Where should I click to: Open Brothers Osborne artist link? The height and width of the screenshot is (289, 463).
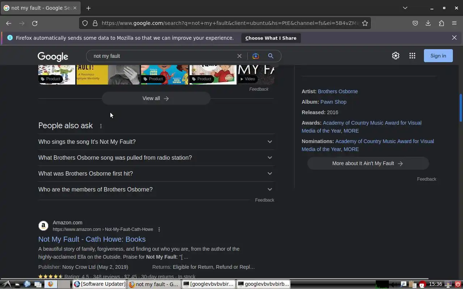click(x=338, y=91)
